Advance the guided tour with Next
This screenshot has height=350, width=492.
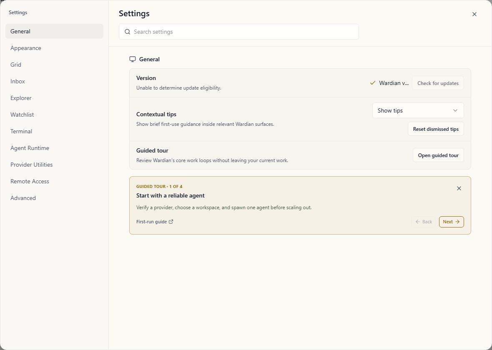[451, 222]
